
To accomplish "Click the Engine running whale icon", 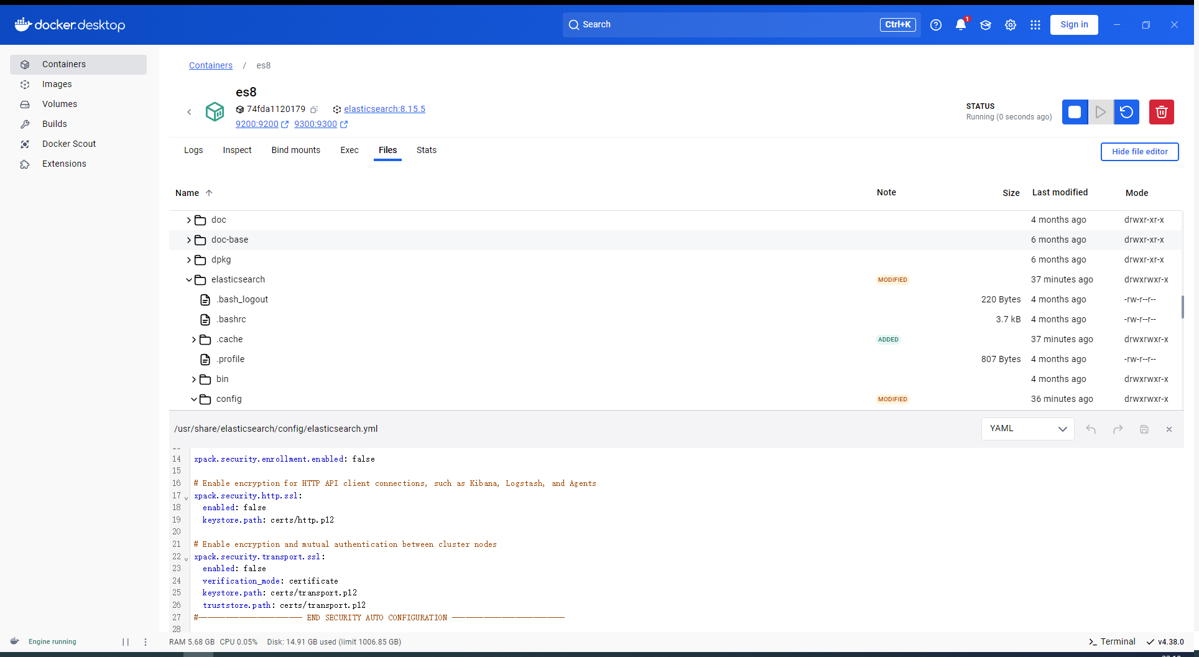I will 15,641.
